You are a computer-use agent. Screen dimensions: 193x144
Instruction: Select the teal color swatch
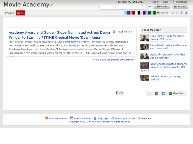[x=149, y=13]
